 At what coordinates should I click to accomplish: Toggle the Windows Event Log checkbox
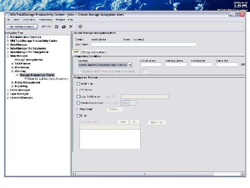tap(78, 103)
